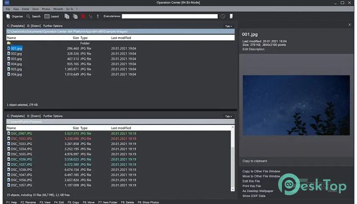Open the Wizards menu
The image size is (357, 204).
(x=58, y=9)
